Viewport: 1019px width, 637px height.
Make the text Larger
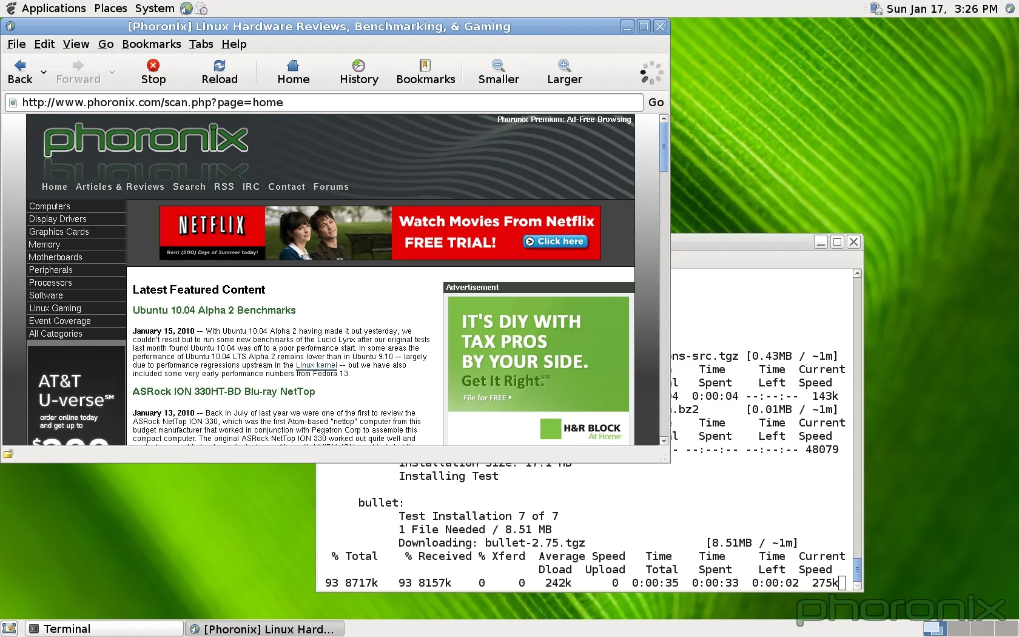(565, 72)
